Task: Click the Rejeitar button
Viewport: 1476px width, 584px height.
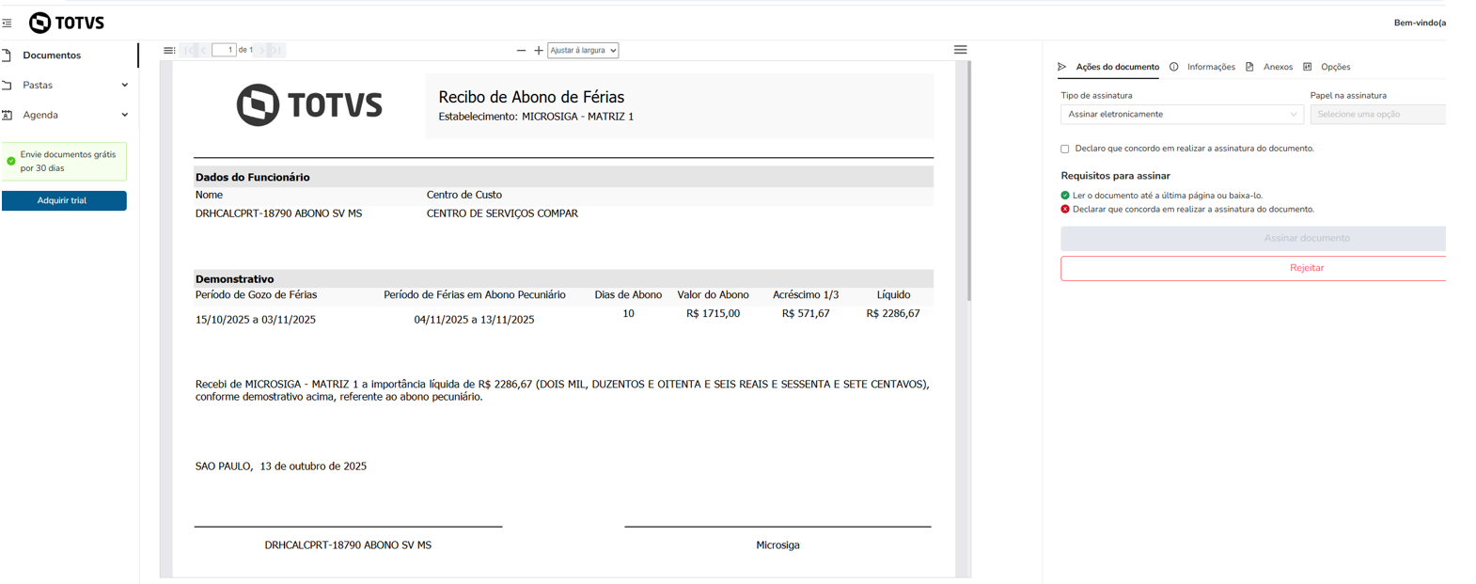Action: [x=1253, y=268]
